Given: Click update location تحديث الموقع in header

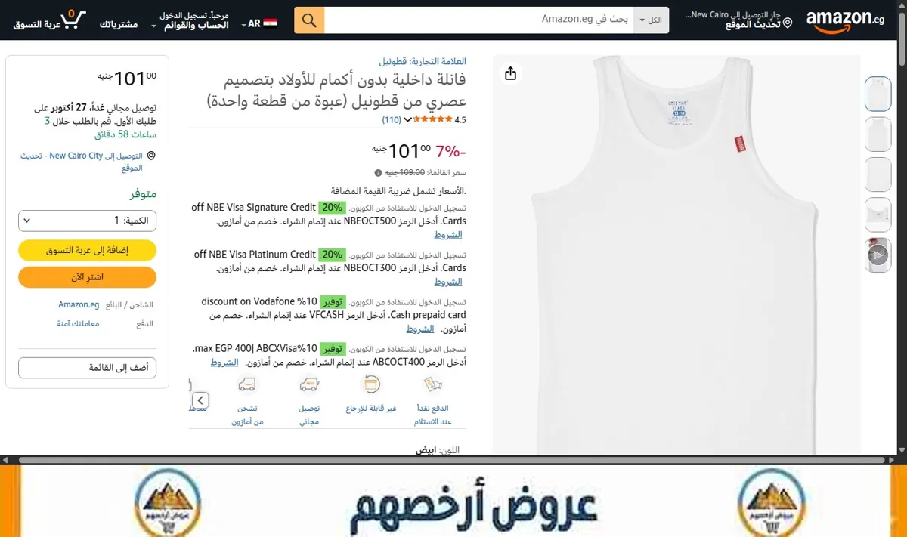Looking at the screenshot, I should pyautogui.click(x=751, y=25).
